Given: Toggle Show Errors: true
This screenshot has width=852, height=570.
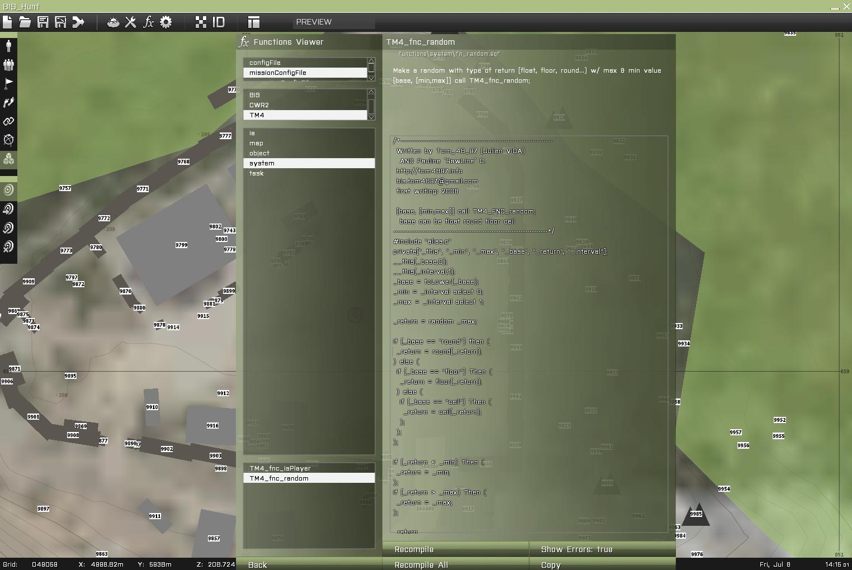Looking at the screenshot, I should pyautogui.click(x=602, y=549).
